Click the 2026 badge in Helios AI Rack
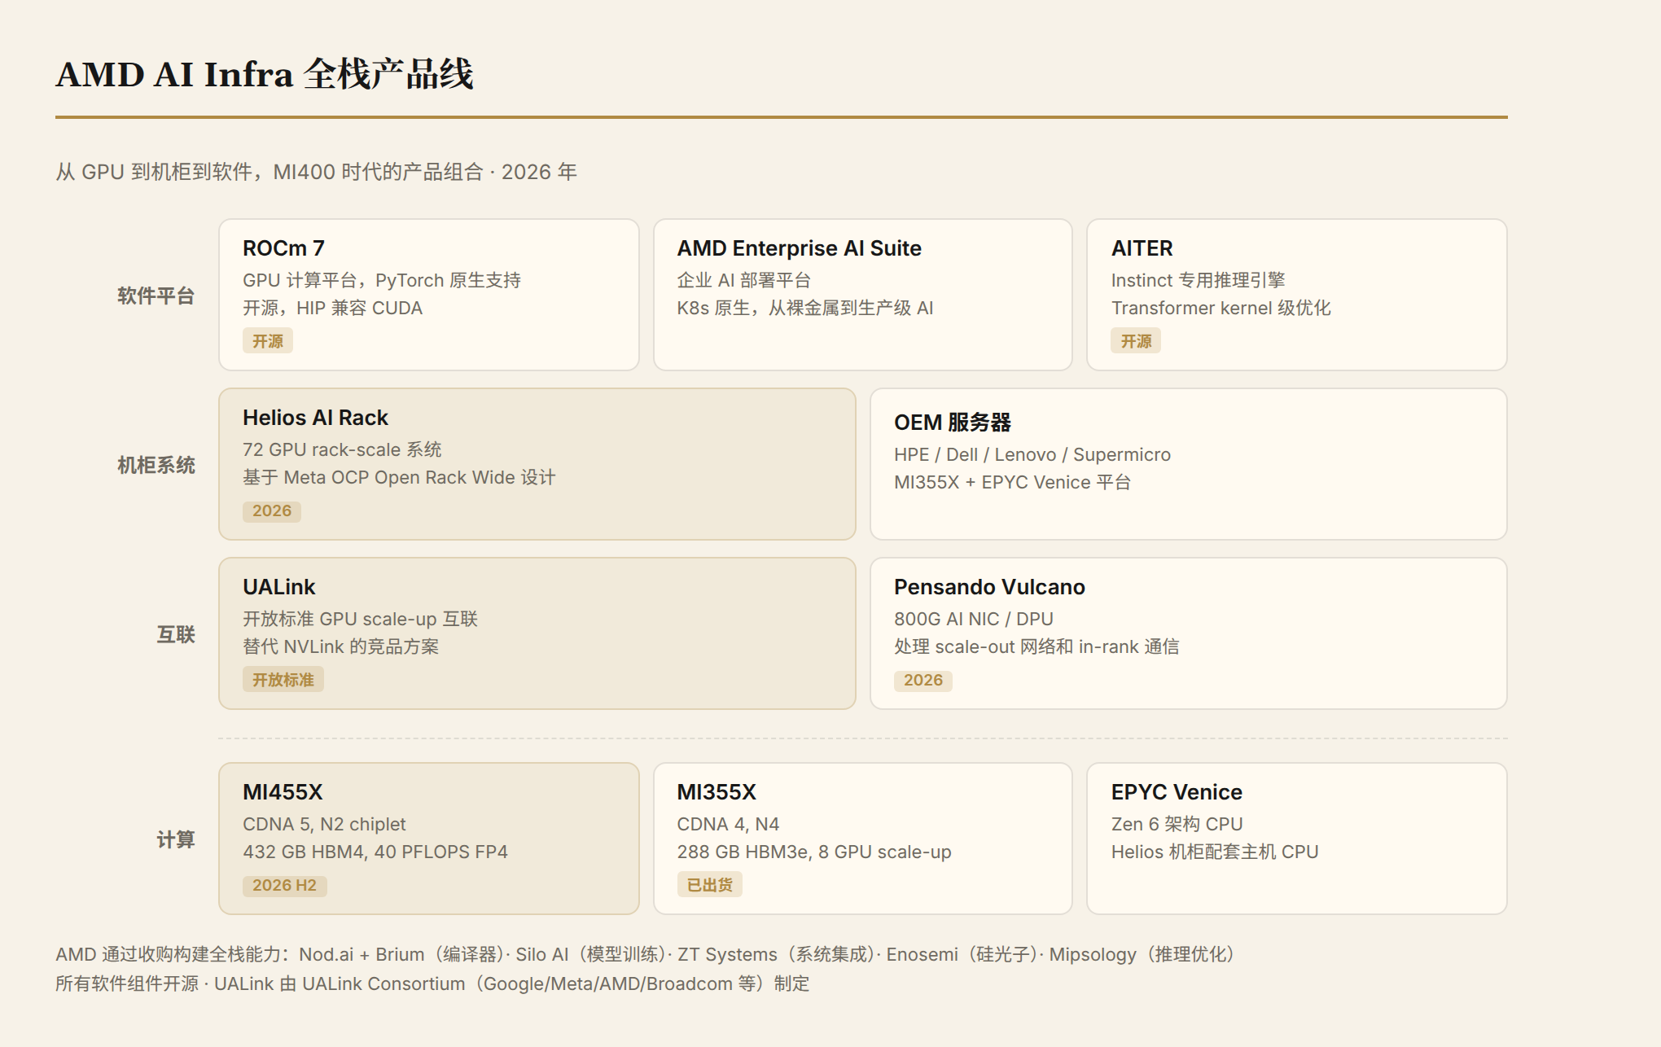The image size is (1661, 1047). pos(272,510)
